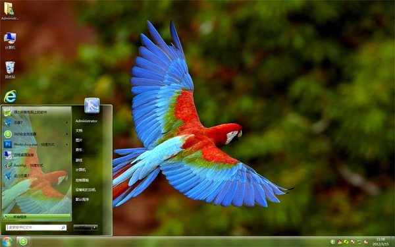Open the 计算机 desktop icon
This screenshot has width=395, height=247.
click(10, 41)
